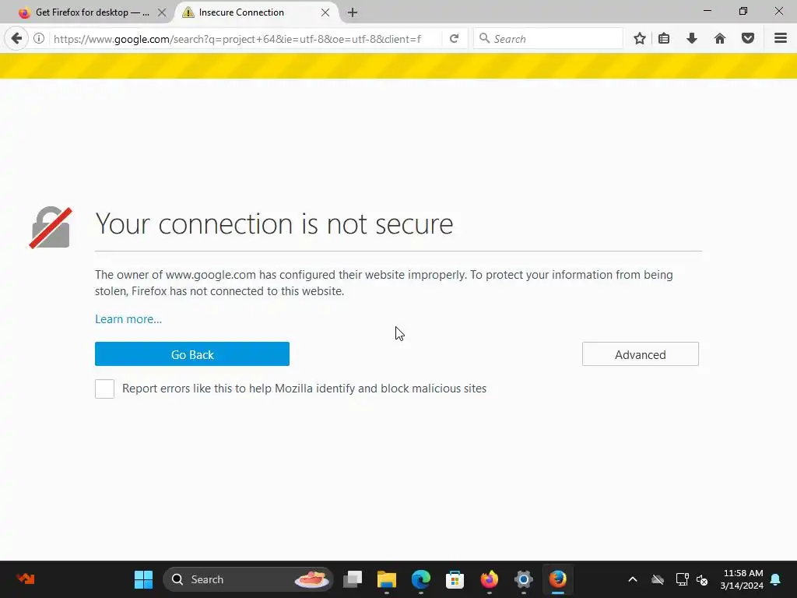Screen dimensions: 797x598
Task: Restore down the Firefox window
Action: (x=743, y=11)
